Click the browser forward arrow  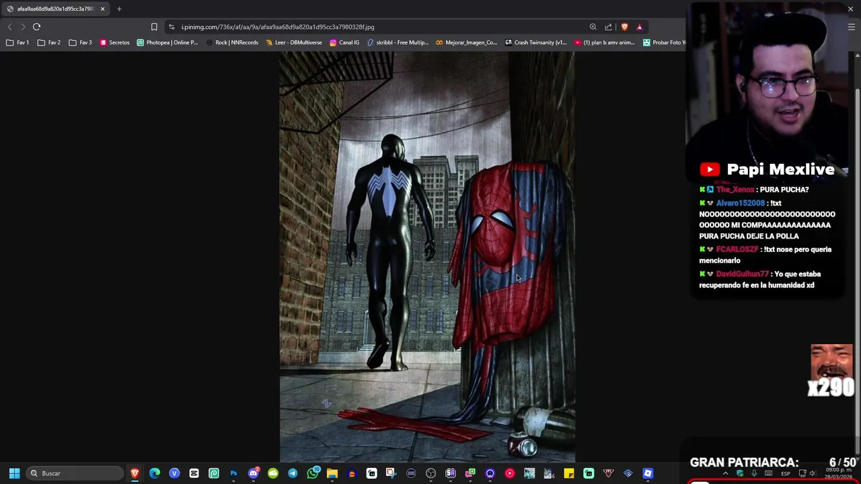(x=23, y=27)
